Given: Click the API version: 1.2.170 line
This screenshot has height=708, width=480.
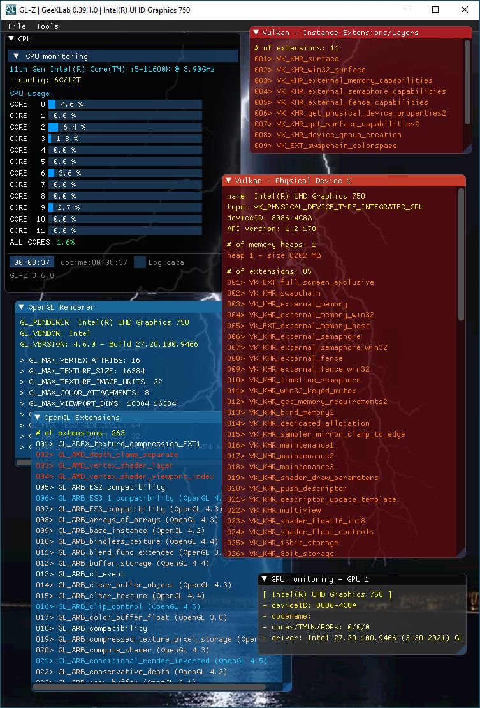Looking at the screenshot, I should point(272,229).
